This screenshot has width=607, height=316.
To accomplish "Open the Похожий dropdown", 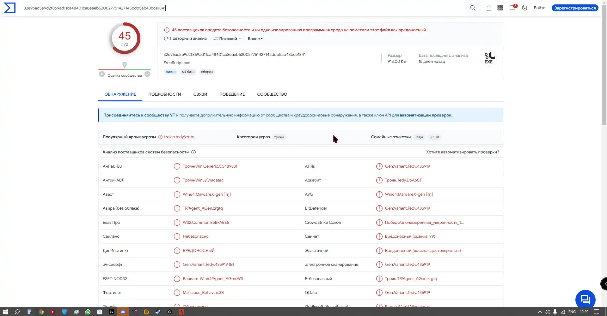I will 227,39.
